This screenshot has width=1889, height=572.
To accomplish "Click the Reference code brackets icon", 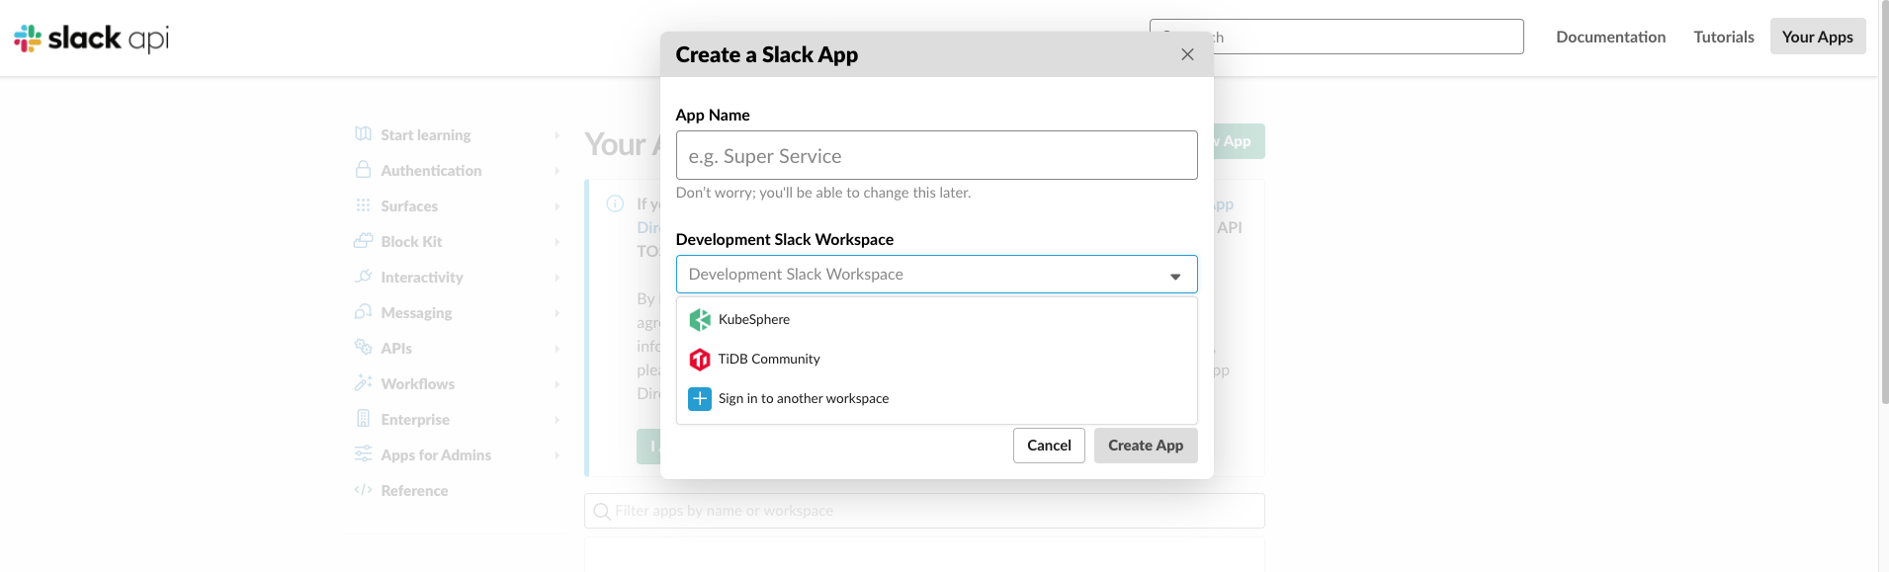I will tap(363, 490).
